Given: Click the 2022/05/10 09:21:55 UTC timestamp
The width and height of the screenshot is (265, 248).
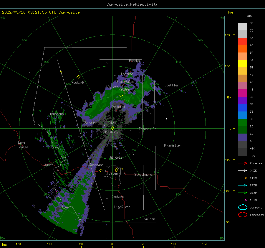Looking at the screenshot, I should point(29,12).
